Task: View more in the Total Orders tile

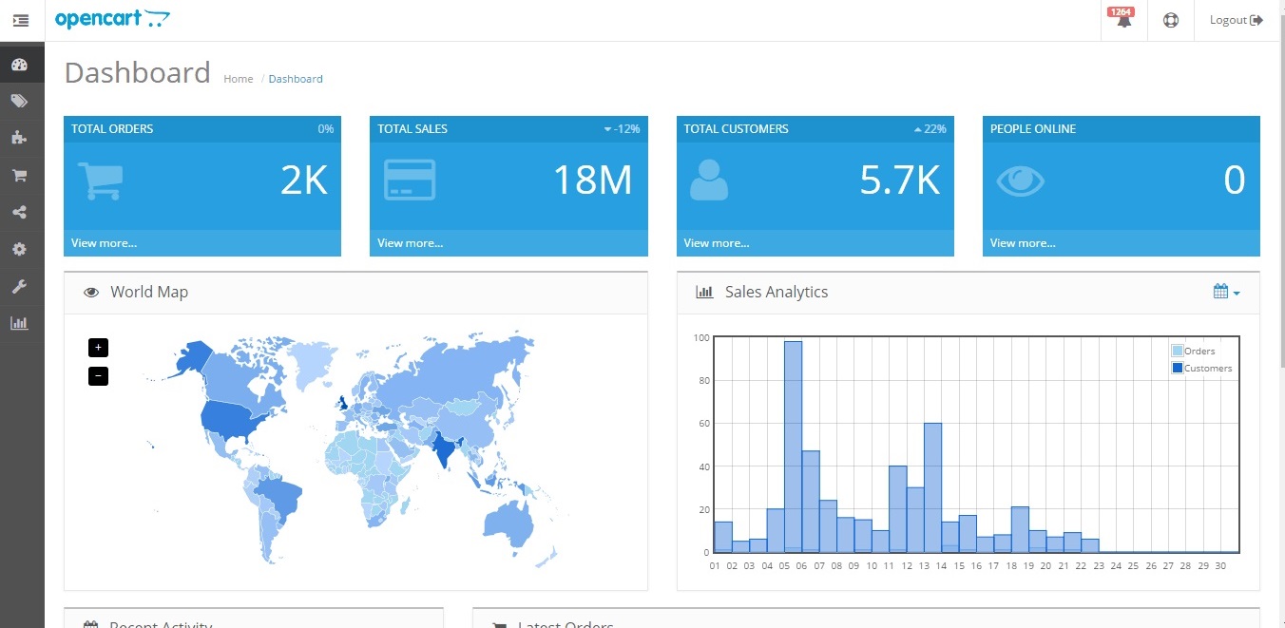Action: [x=104, y=243]
